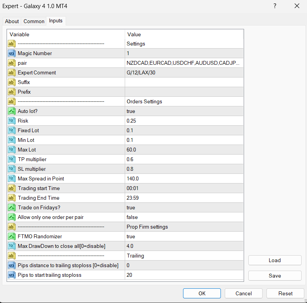Click the icon next to Trading start Time
Image resolution: width=307 pixels, height=303 pixels.
click(x=11, y=188)
